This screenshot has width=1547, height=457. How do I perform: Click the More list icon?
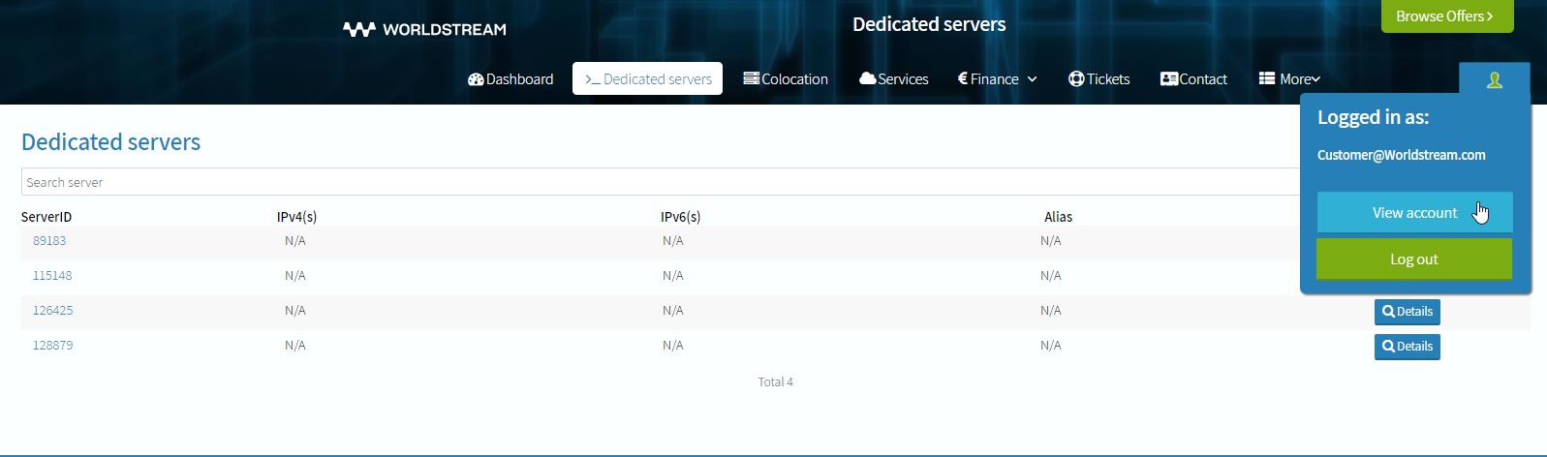point(1267,78)
